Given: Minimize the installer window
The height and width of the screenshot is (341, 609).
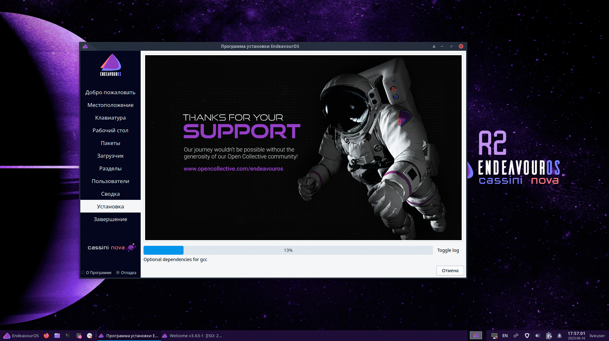Looking at the screenshot, I should point(442,46).
